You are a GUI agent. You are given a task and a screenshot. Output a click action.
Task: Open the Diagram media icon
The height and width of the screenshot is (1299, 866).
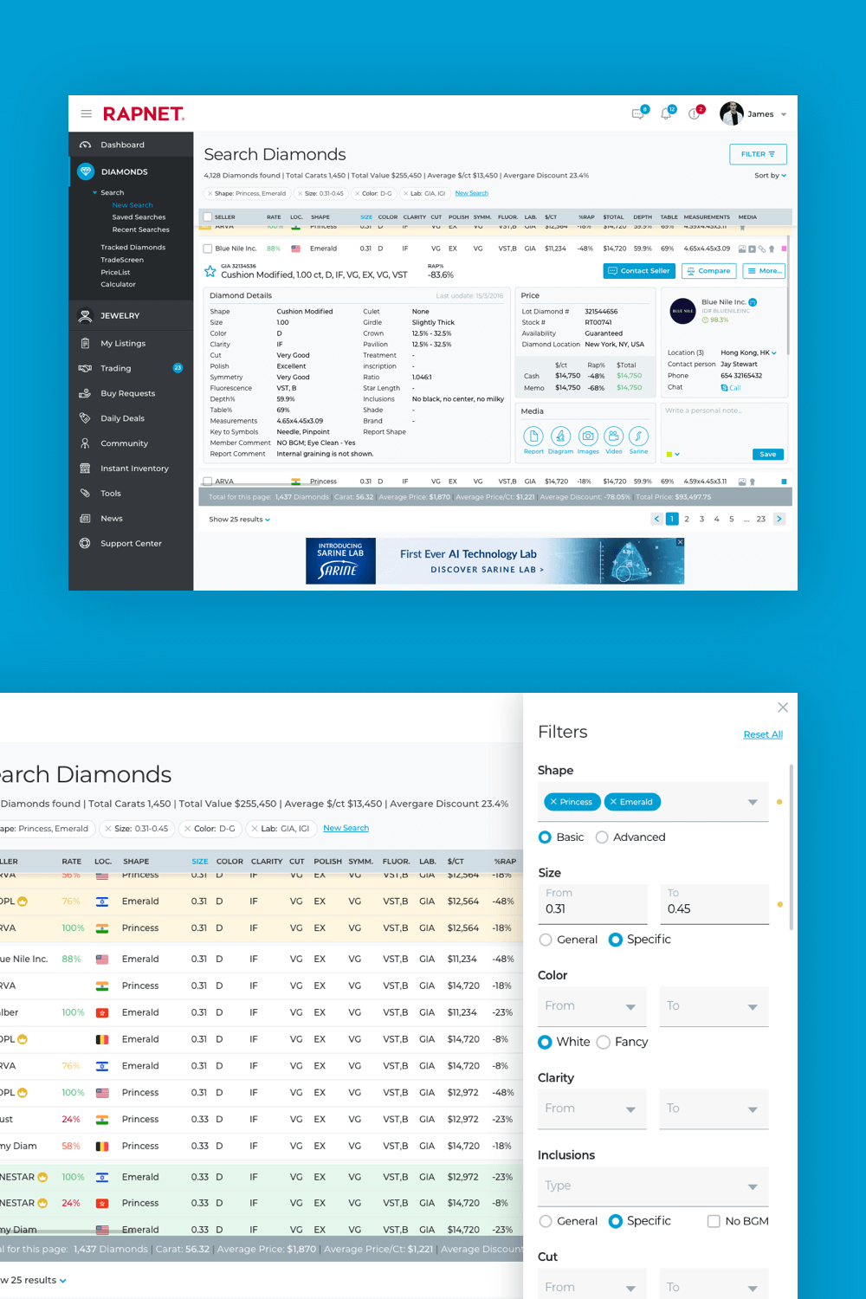click(560, 436)
